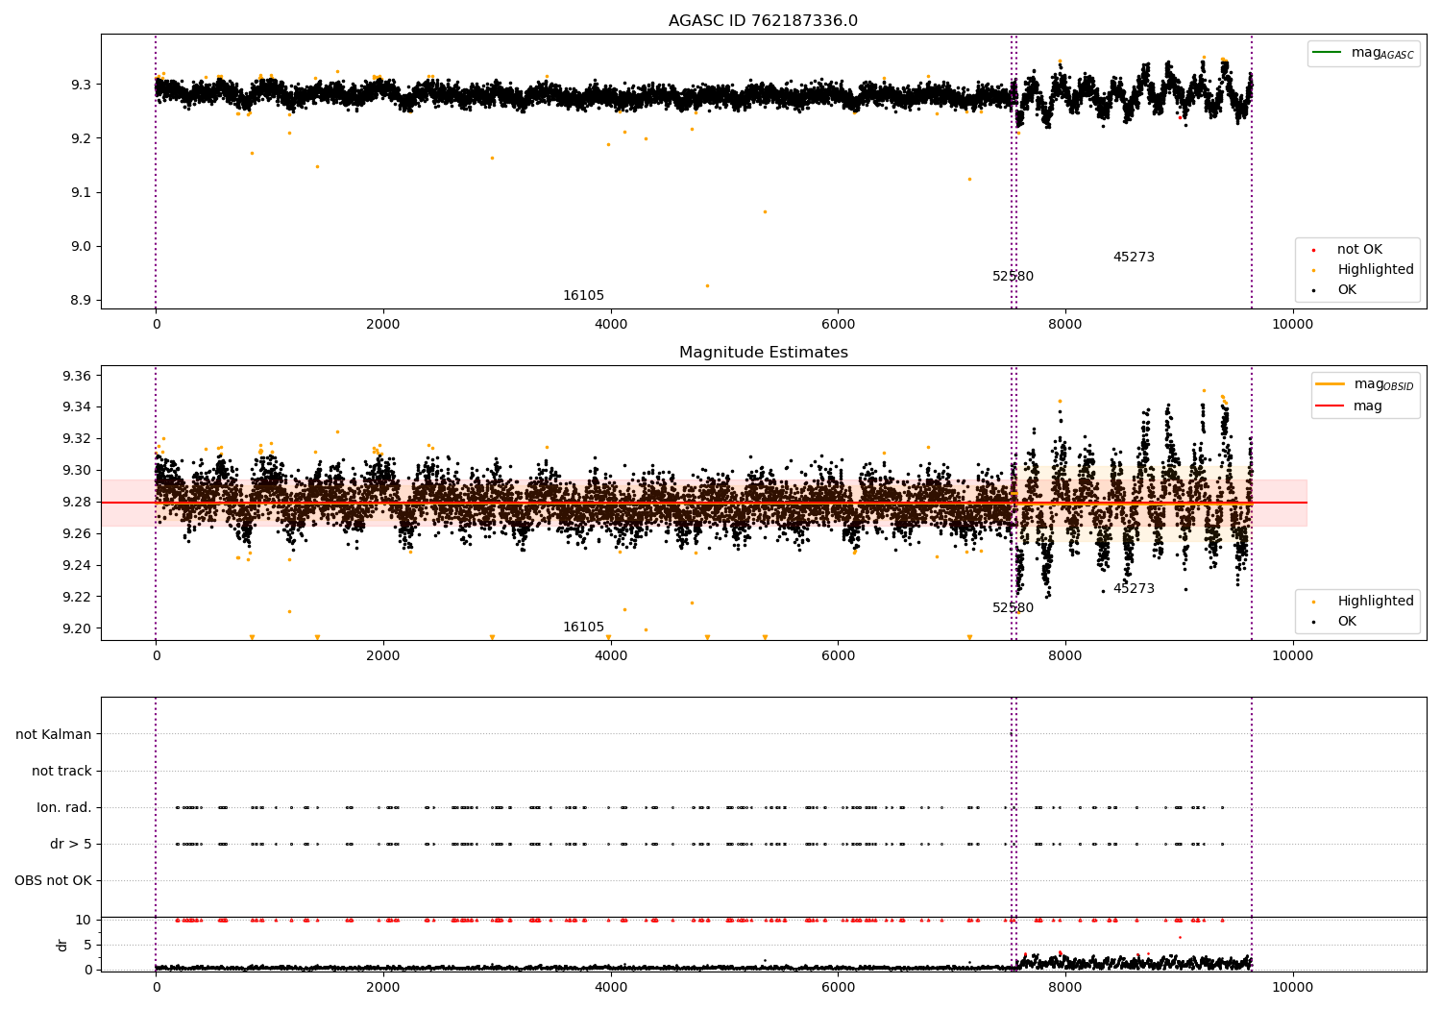Click the '9.1' y-tick in the top plot
The width and height of the screenshot is (1441, 1009).
(81, 193)
